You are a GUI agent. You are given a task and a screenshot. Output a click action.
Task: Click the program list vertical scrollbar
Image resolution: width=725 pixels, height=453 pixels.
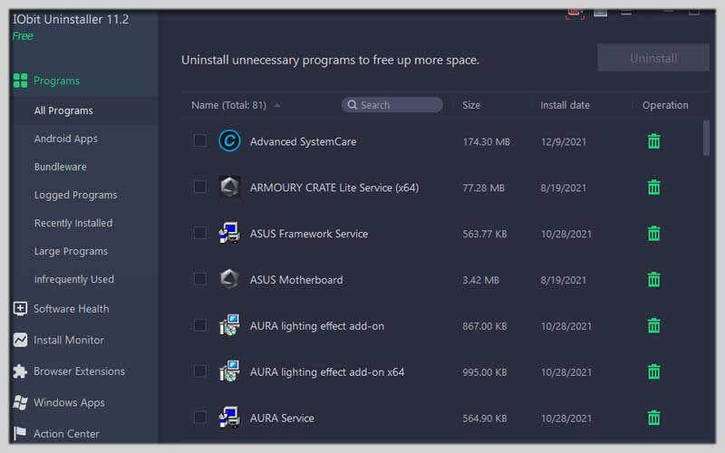[x=706, y=138]
